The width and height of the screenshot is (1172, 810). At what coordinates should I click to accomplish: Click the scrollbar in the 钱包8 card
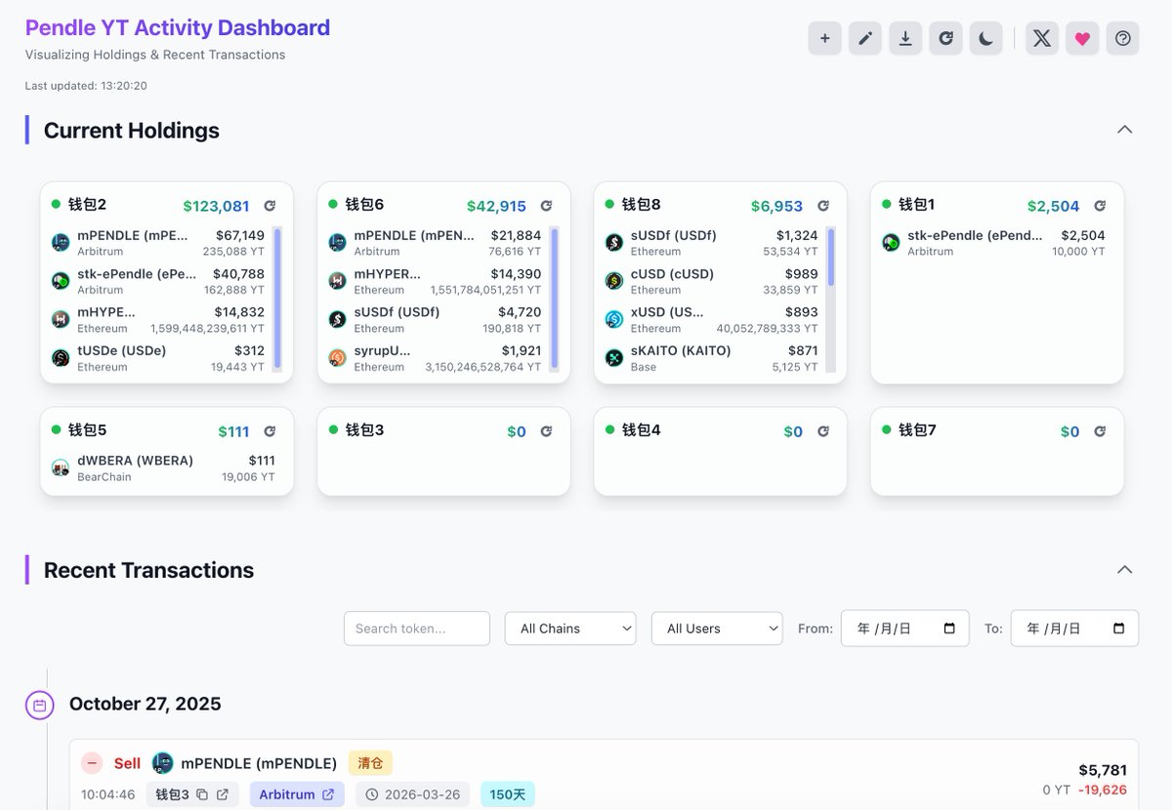coord(831,258)
